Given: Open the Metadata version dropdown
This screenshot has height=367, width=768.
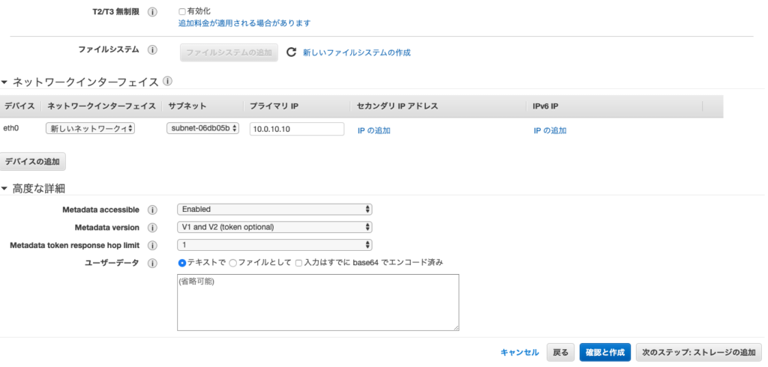Looking at the screenshot, I should tap(274, 227).
